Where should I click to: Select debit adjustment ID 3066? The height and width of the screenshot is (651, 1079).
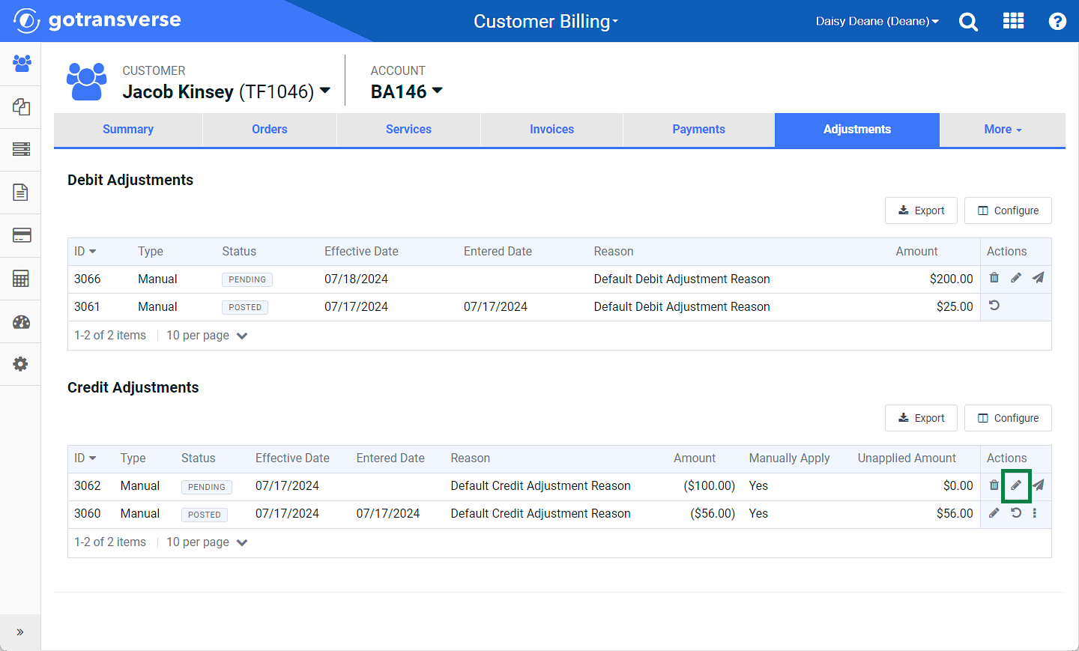pyautogui.click(x=87, y=279)
